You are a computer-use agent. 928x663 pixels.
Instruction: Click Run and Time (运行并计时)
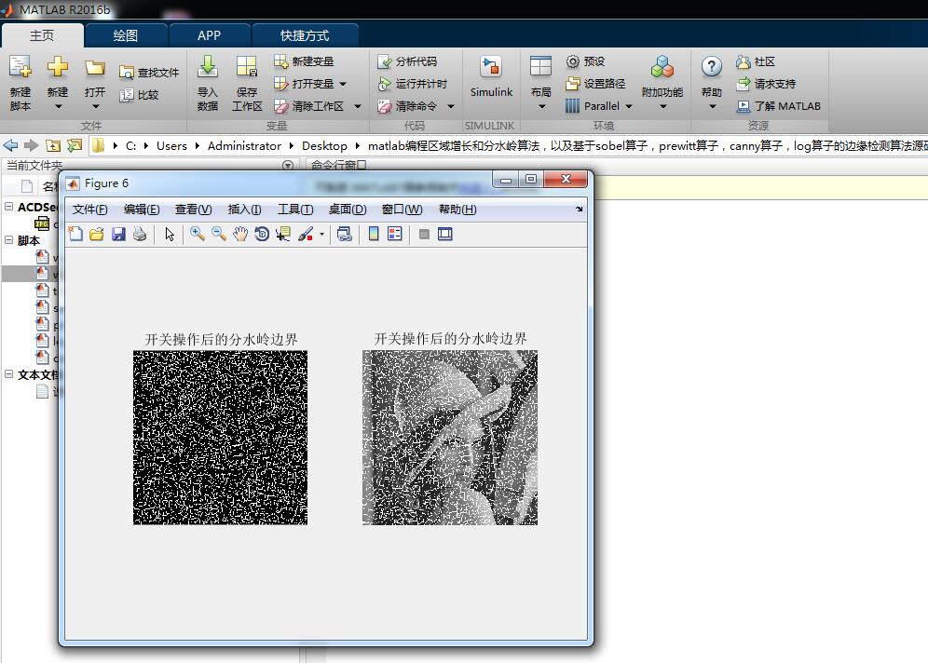click(x=413, y=84)
